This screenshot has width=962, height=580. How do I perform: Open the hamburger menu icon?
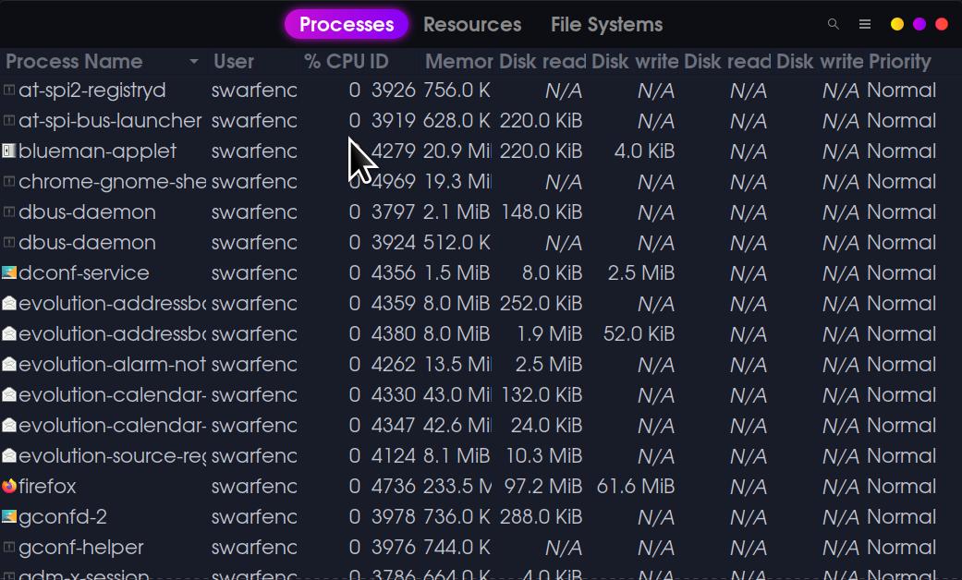tap(865, 25)
